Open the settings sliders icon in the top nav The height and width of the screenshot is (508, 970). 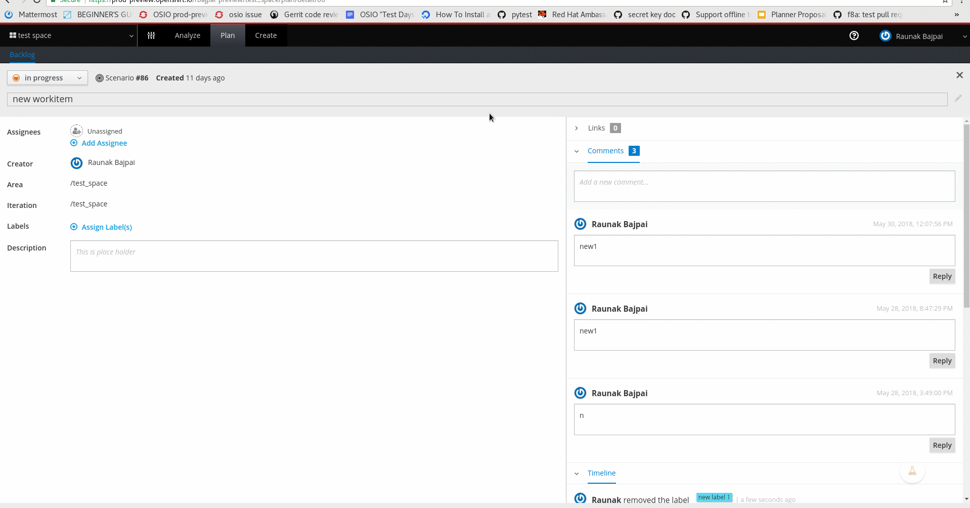(151, 35)
